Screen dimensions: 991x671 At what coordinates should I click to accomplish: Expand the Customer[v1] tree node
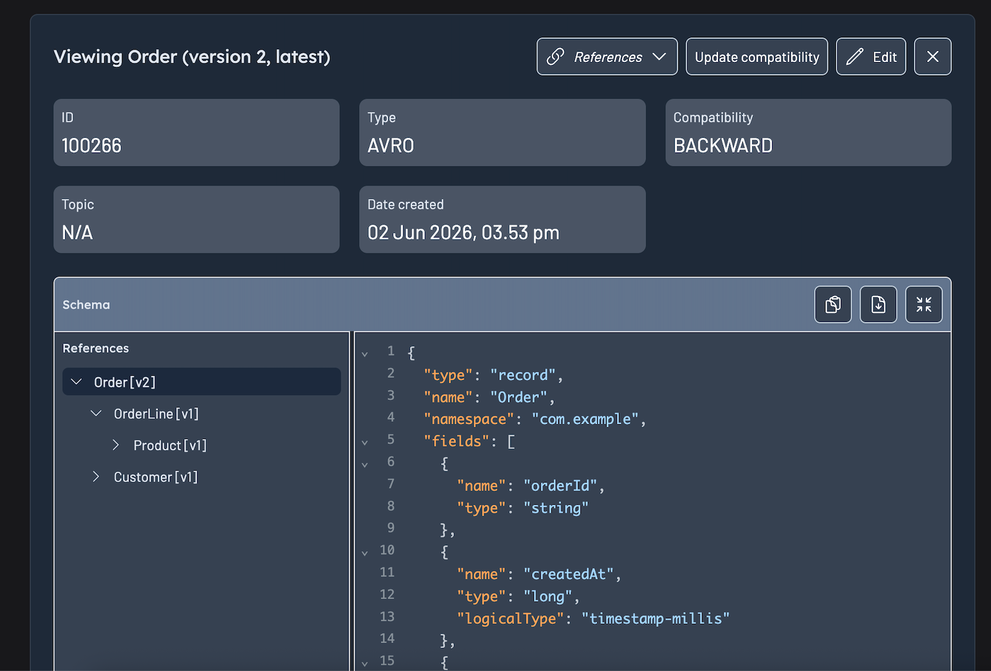tap(96, 476)
